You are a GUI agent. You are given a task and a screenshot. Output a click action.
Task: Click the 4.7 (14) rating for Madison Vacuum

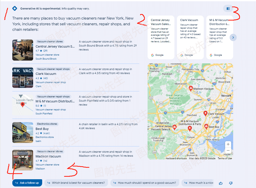point(41,161)
